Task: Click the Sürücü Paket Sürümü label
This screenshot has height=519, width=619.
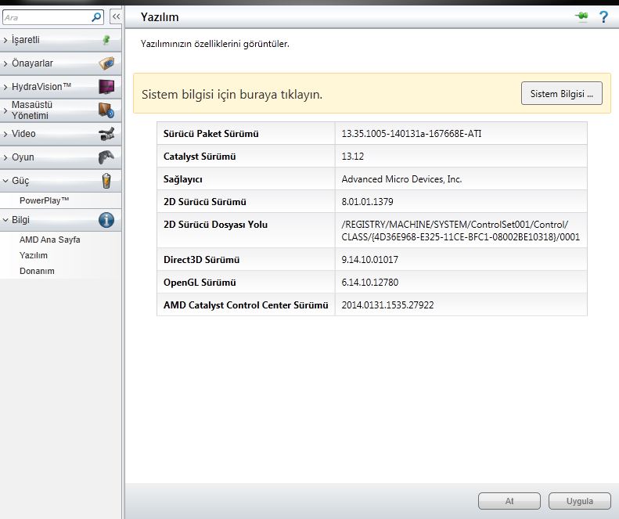Action: (211, 134)
